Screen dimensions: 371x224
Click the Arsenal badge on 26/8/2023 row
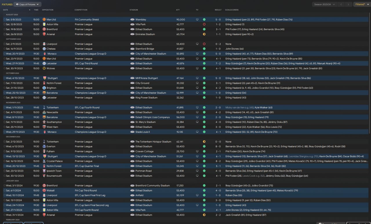pos(44,34)
